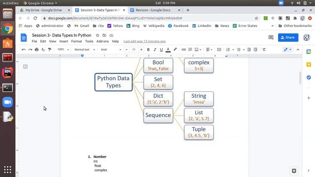This screenshot has width=315, height=177.
Task: Activate the paint format tool
Action: point(50,50)
